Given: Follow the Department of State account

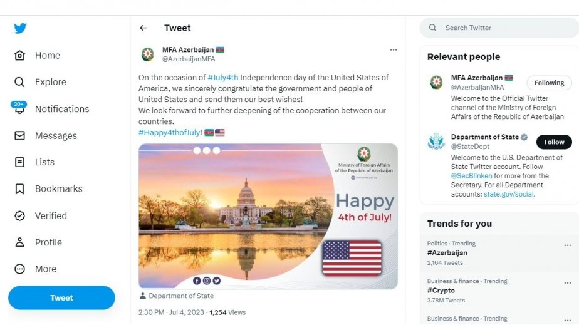Looking at the screenshot, I should click(x=553, y=142).
